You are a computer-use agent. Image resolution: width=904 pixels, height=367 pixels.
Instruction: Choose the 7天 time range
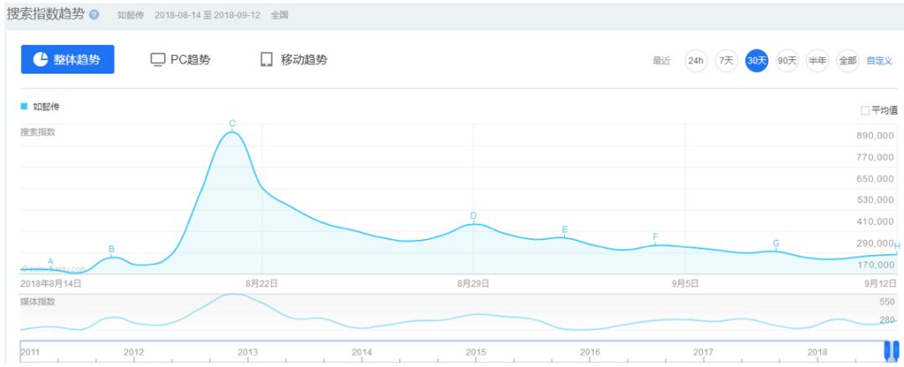[726, 60]
